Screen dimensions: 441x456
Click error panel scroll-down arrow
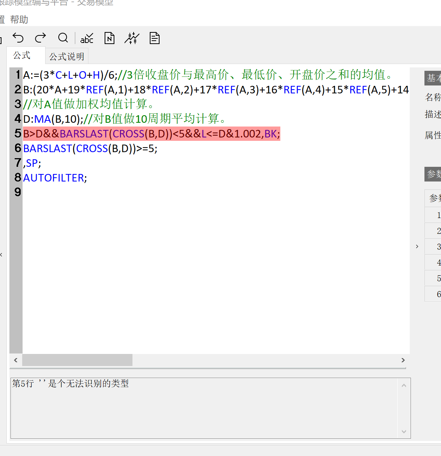[x=404, y=432]
